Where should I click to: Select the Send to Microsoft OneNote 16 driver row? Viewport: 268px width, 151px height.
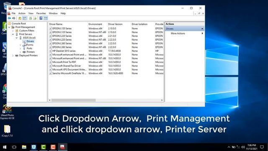click(106, 73)
